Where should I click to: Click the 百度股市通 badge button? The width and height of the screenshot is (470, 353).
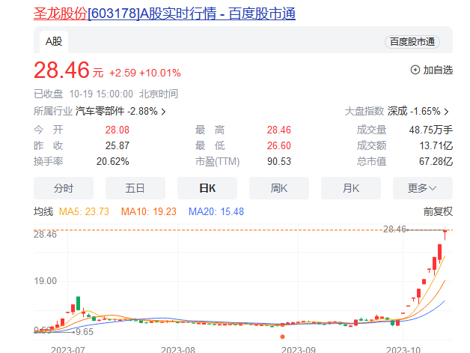(412, 42)
